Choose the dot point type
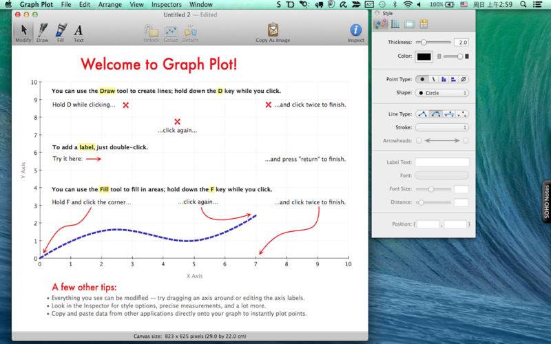The image size is (551, 344). pyautogui.click(x=422, y=79)
